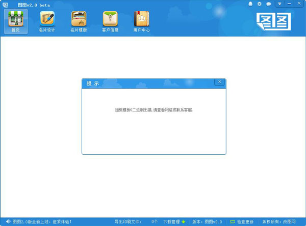
Task: Open settings gear icon in title bar
Action: click(259, 4)
